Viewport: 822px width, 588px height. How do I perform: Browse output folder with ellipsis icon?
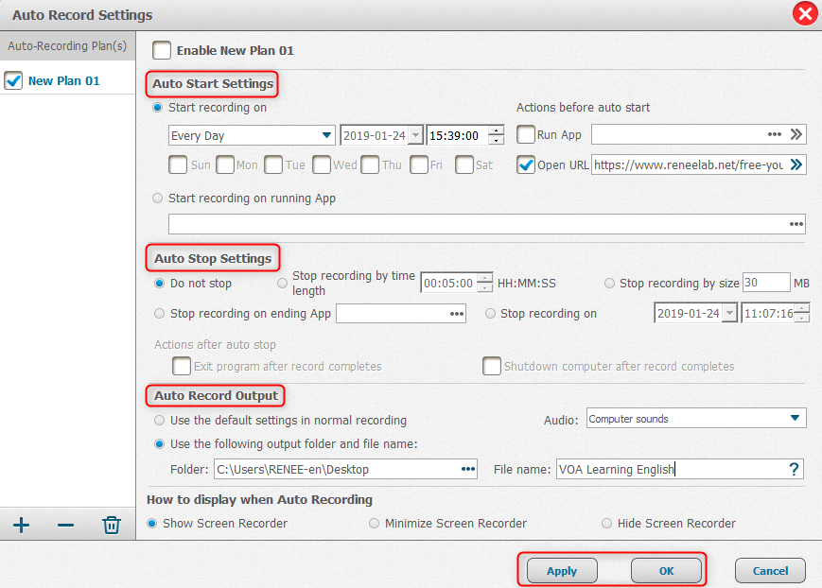click(x=467, y=469)
